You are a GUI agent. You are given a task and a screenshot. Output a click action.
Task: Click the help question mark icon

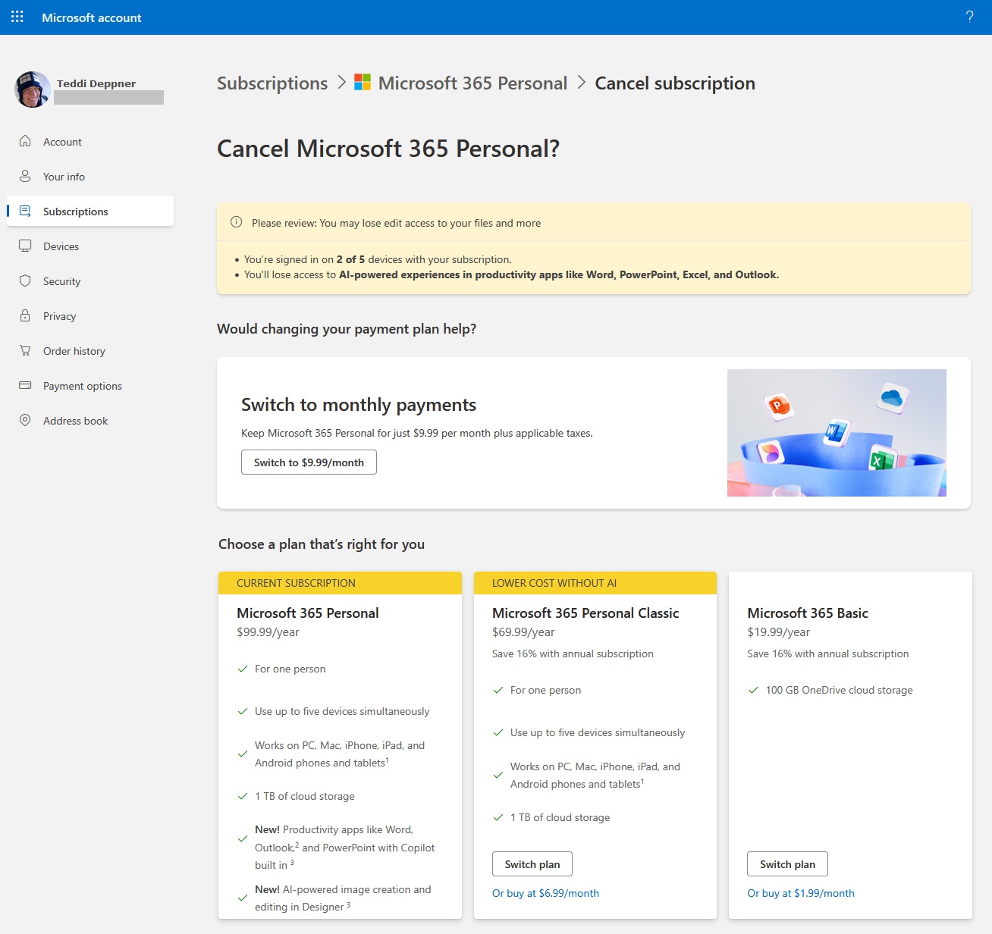click(969, 17)
